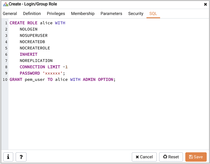
Task: Open help via question mark button
Action: tap(21, 157)
